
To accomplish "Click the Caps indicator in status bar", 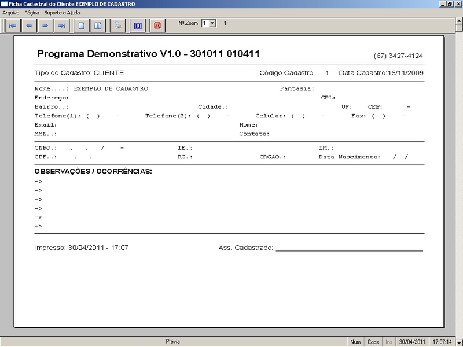I will 373,342.
